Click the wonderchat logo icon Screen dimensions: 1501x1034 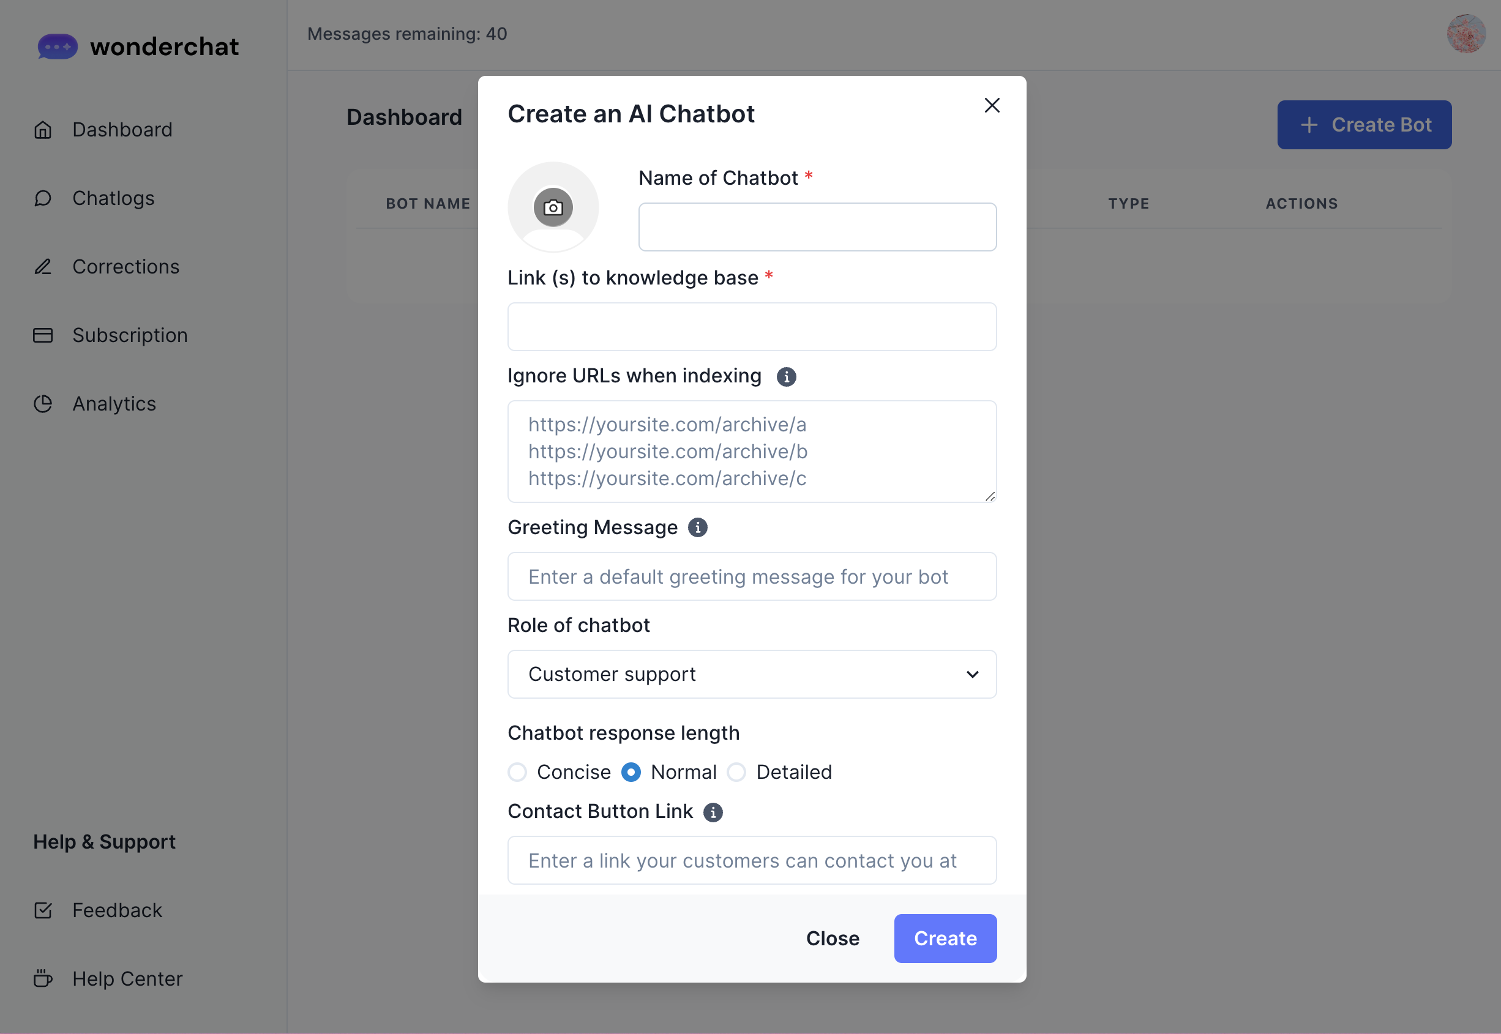point(58,46)
